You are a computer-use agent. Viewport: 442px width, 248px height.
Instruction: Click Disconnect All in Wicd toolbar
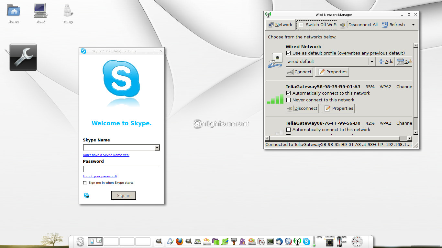(x=359, y=25)
